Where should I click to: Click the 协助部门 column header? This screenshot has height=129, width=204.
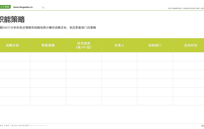pos(155,46)
